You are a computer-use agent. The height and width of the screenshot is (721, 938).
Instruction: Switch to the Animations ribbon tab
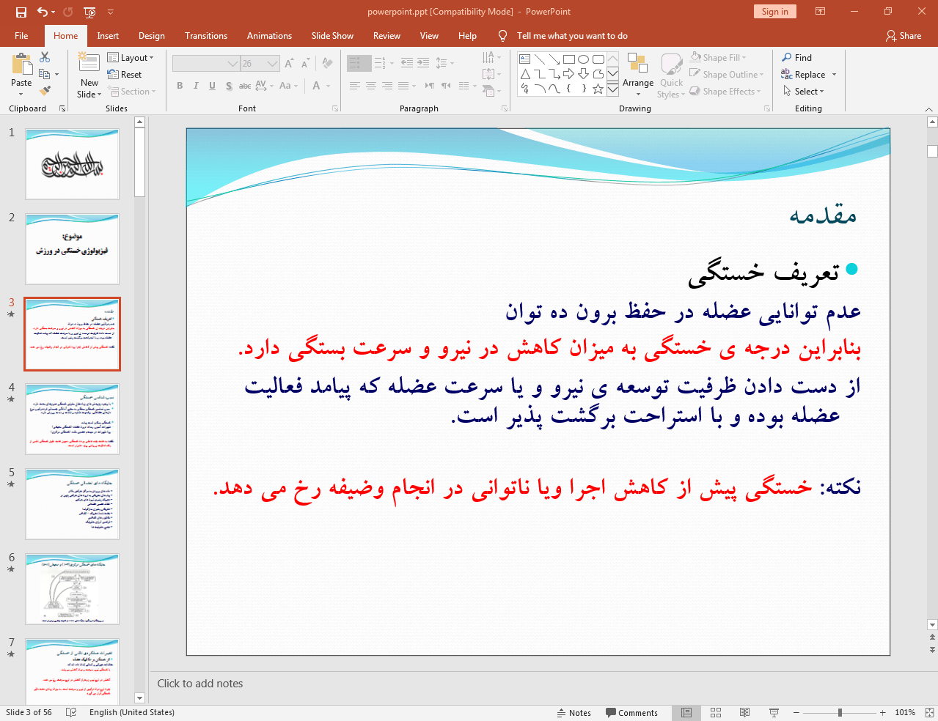click(269, 35)
